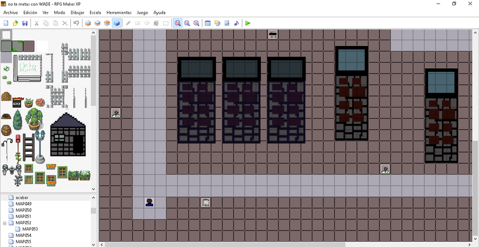Select the Rectangle drawing tool

[x=137, y=23]
